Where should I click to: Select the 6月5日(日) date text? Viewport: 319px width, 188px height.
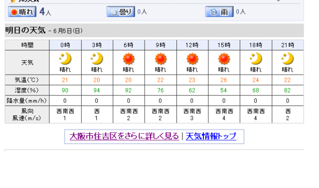click(x=68, y=31)
